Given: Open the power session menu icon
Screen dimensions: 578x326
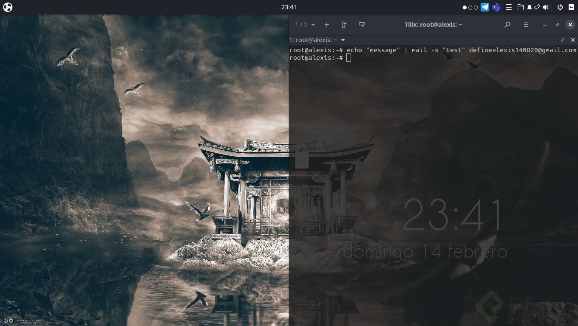Looking at the screenshot, I should (560, 7).
